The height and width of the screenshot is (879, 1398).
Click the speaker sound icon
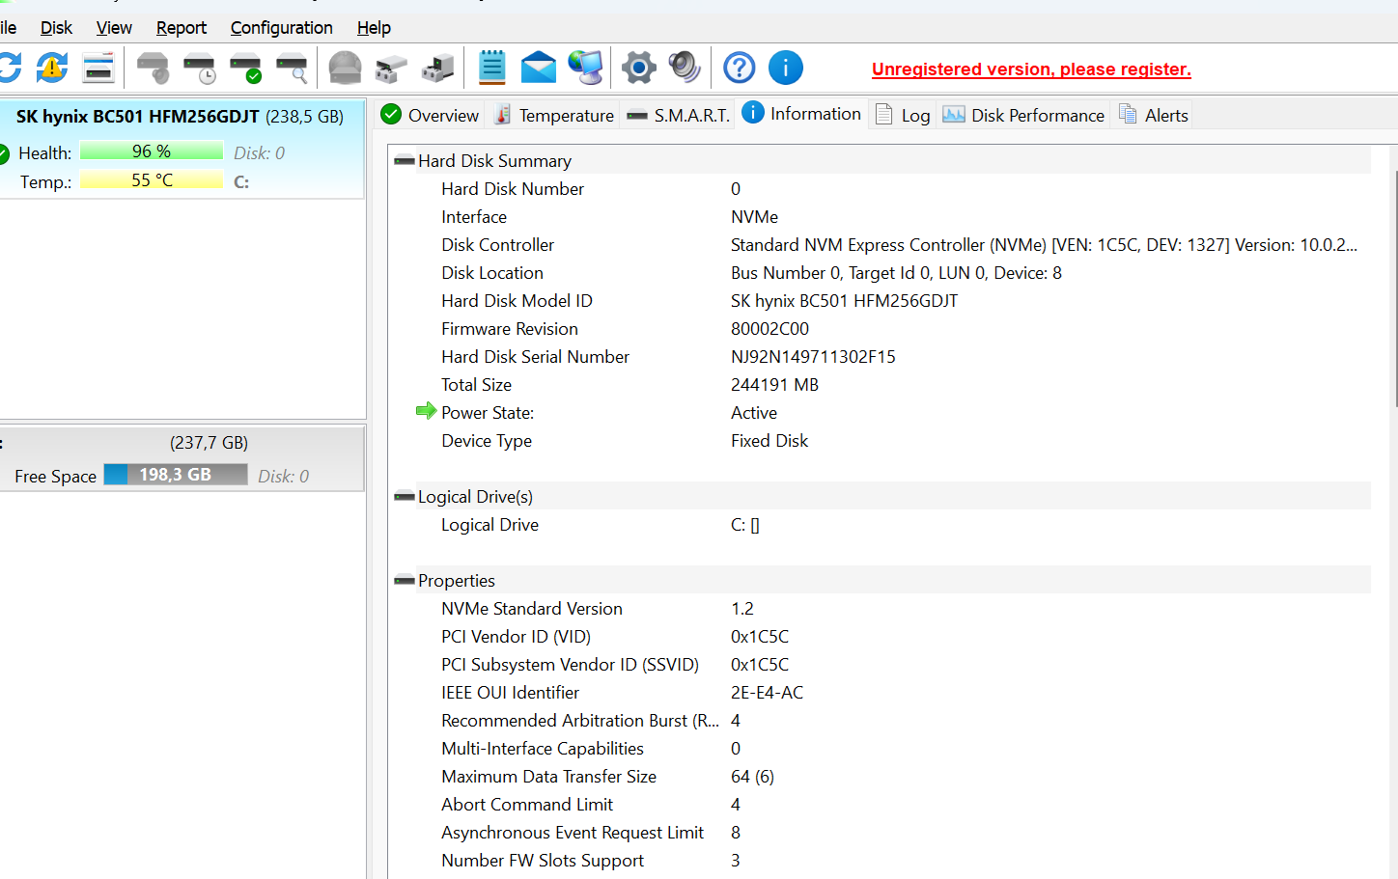tap(685, 68)
